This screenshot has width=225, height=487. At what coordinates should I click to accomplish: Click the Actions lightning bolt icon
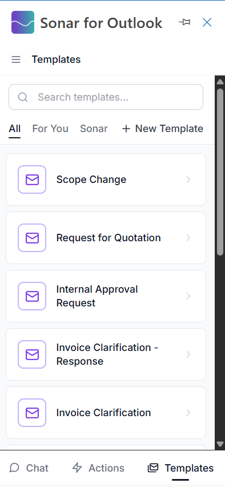(77, 468)
